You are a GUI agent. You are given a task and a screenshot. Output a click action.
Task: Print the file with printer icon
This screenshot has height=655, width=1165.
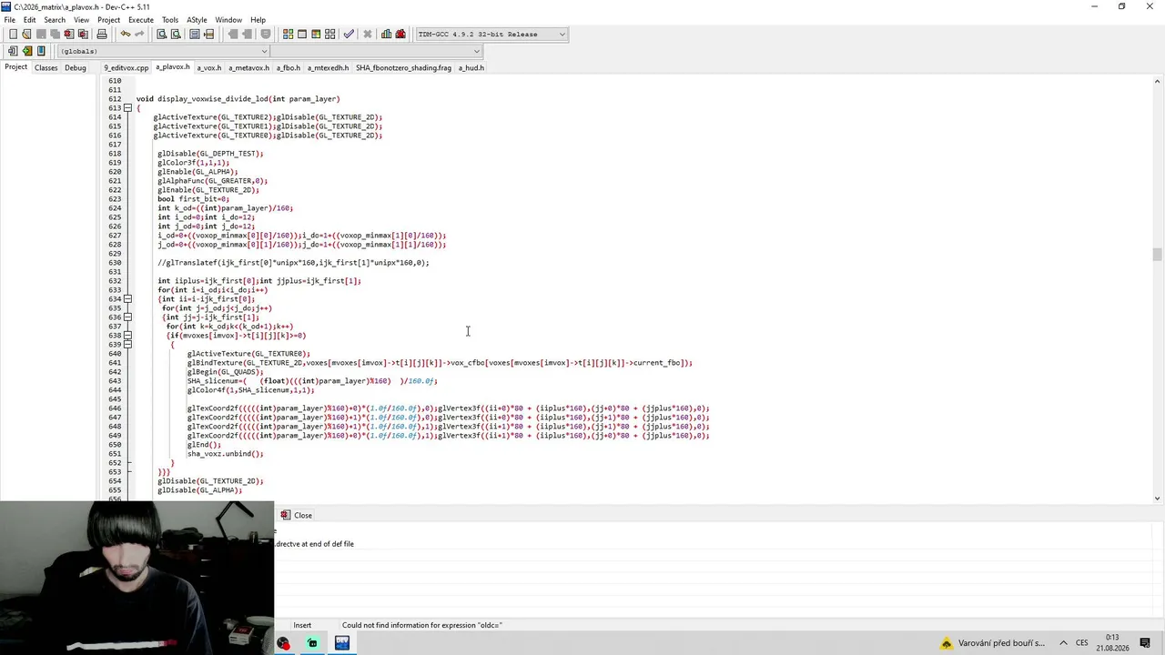click(102, 35)
